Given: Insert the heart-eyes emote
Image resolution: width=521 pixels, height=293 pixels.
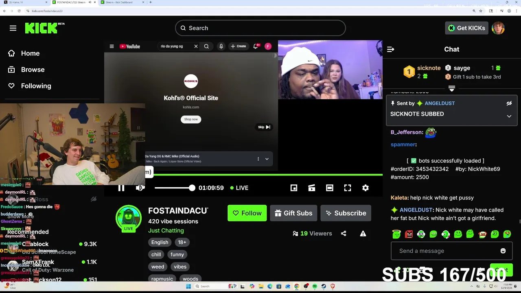Looking at the screenshot, I should pos(507,234).
